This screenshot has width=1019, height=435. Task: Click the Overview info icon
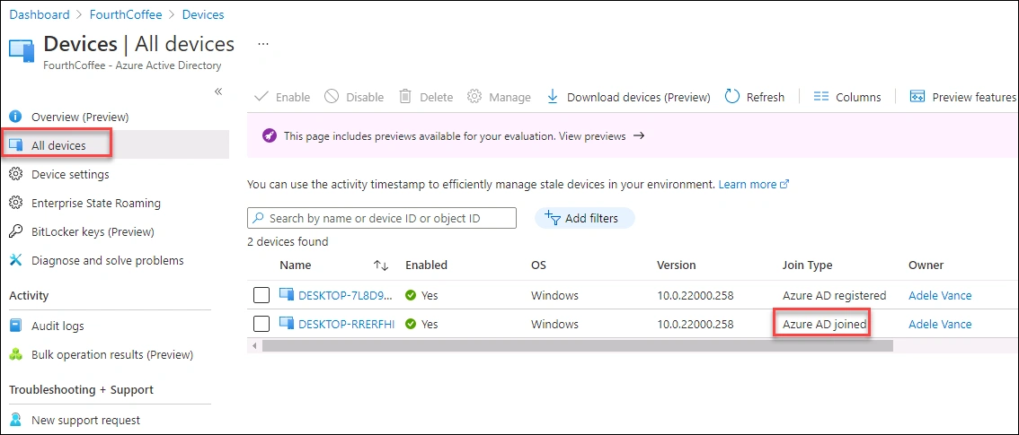tap(16, 117)
